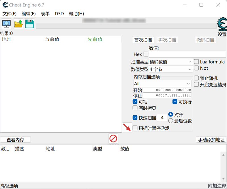Screen dimensions: 227x189
Task: Click the 首次扫描 scan button
Action: click(x=143, y=40)
